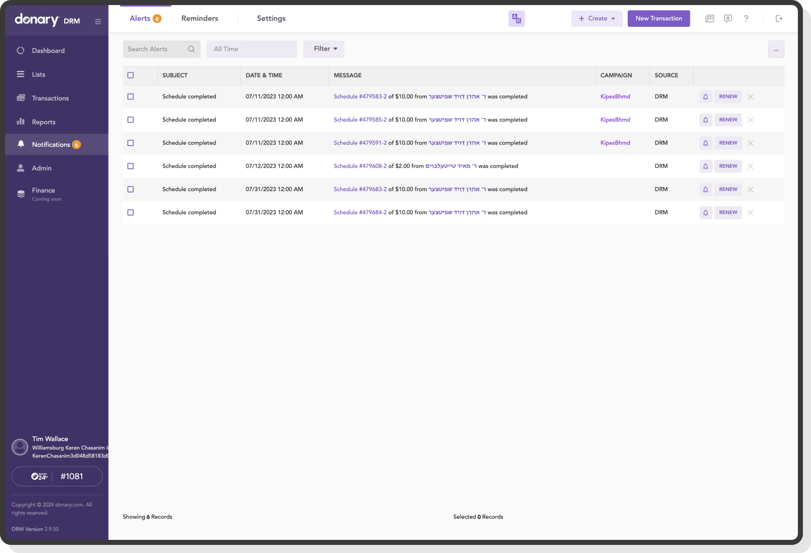Select the checkbox on the first alert row

pos(131,97)
